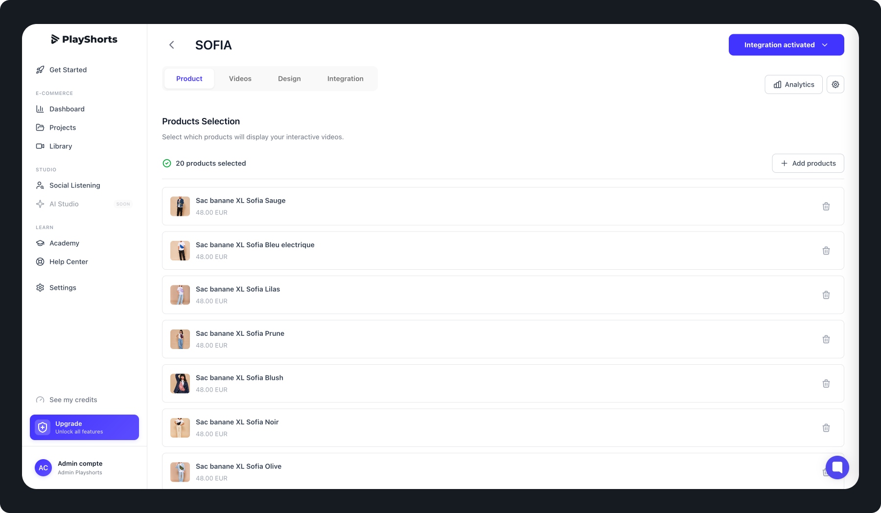The width and height of the screenshot is (881, 513).
Task: Click the Upgrade shield icon
Action: 43,427
